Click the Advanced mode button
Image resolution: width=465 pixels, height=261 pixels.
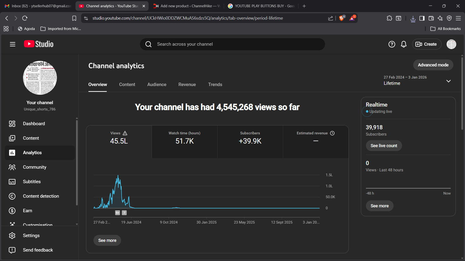pyautogui.click(x=433, y=65)
